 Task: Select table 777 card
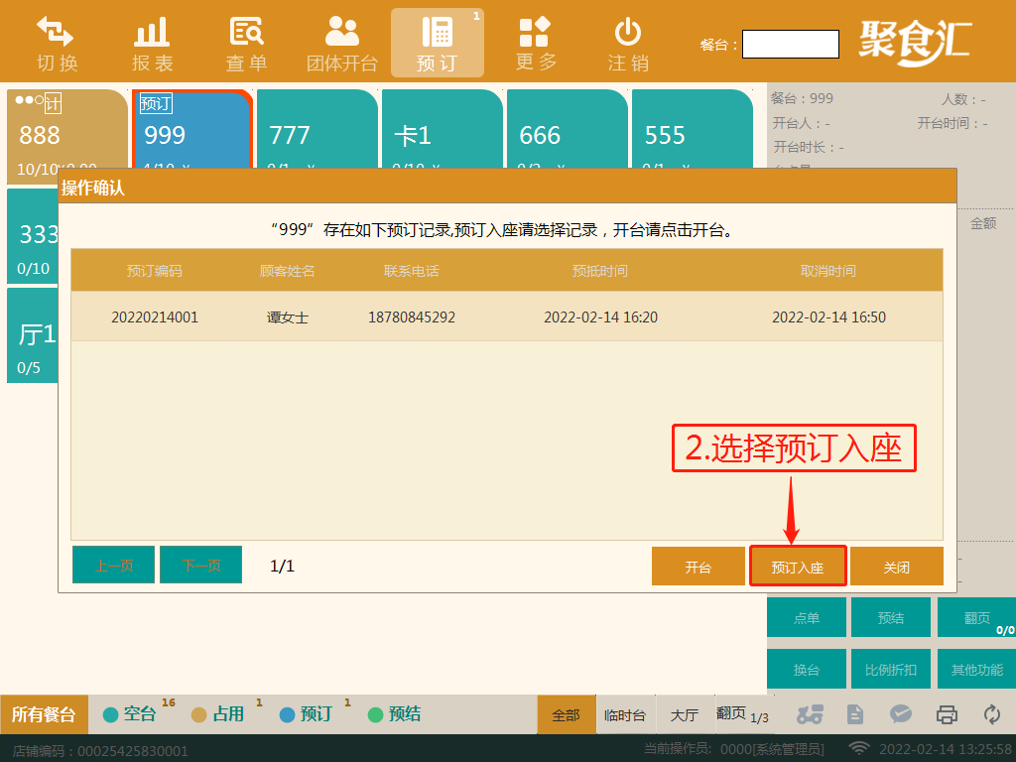317,130
